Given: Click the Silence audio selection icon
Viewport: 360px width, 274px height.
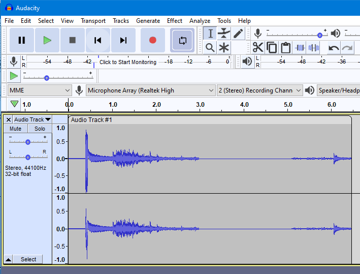Looking at the screenshot, I should coord(314,48).
